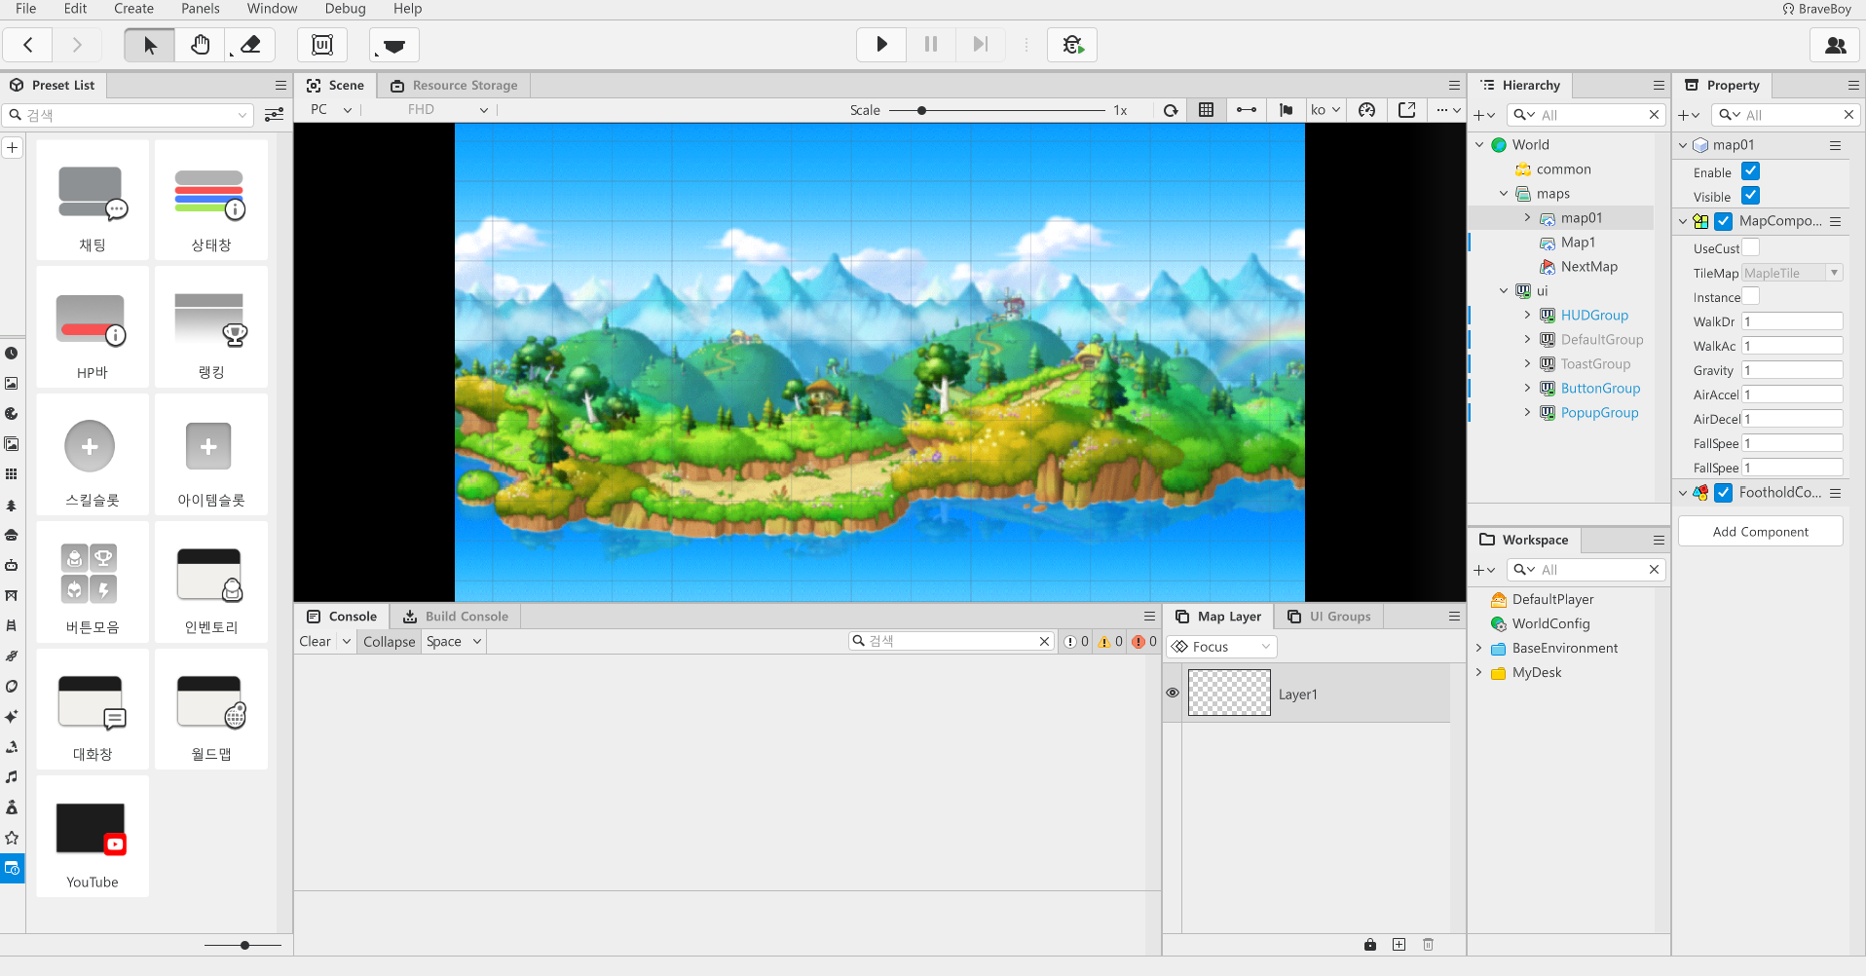Open the File menu
Screen dimensions: 1866x976
[x=26, y=9]
